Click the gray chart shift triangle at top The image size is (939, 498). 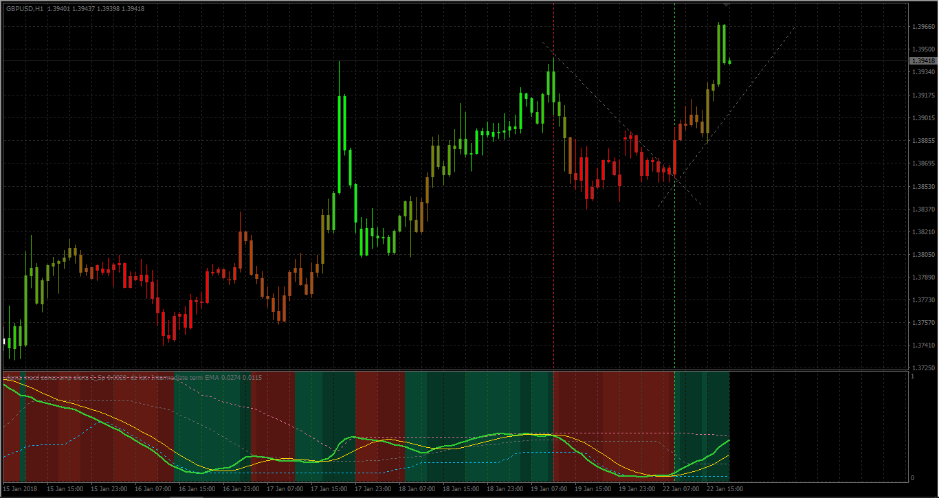pyautogui.click(x=727, y=5)
